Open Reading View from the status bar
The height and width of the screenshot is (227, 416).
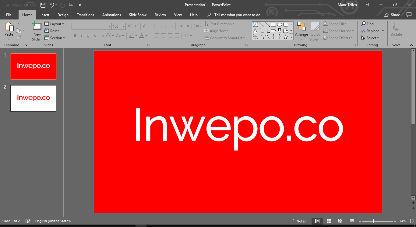pyautogui.click(x=340, y=221)
